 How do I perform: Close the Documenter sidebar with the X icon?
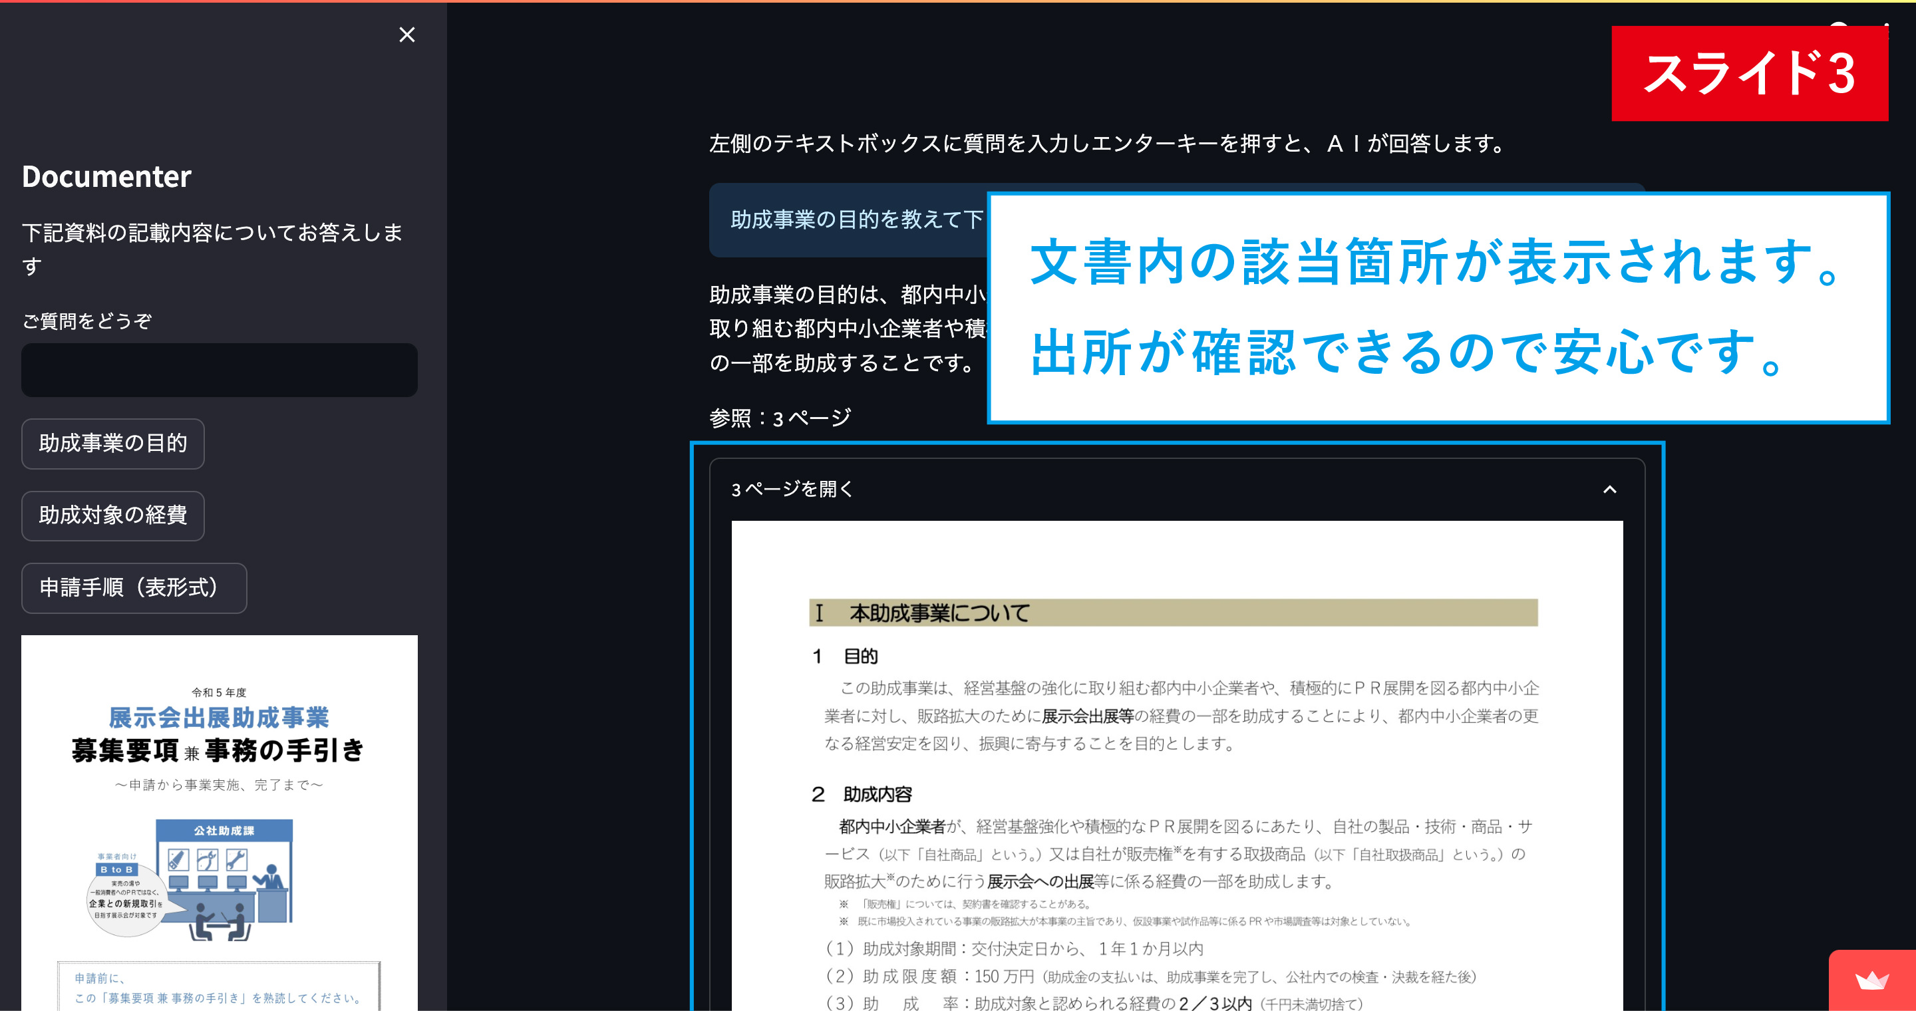pos(407,35)
